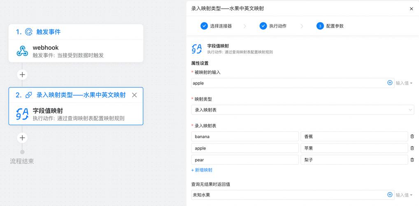Select the 录入映射类型 step 2 title
Viewport: 419px width, 206px height.
(81, 95)
